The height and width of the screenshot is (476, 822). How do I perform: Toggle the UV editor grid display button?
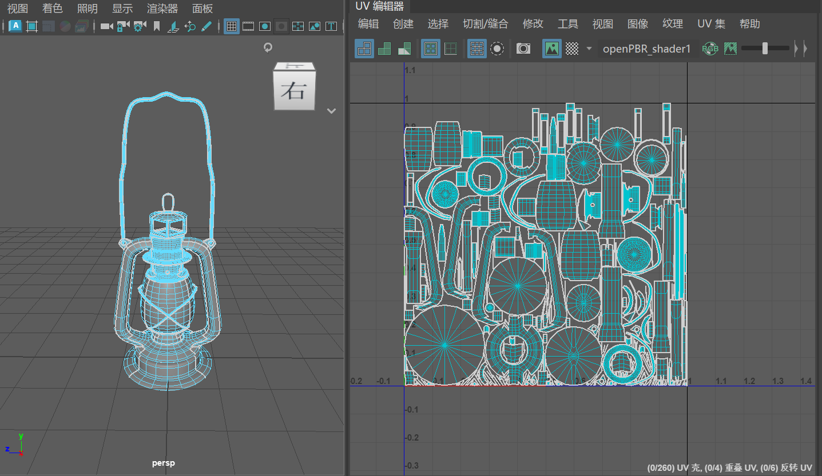pos(477,49)
